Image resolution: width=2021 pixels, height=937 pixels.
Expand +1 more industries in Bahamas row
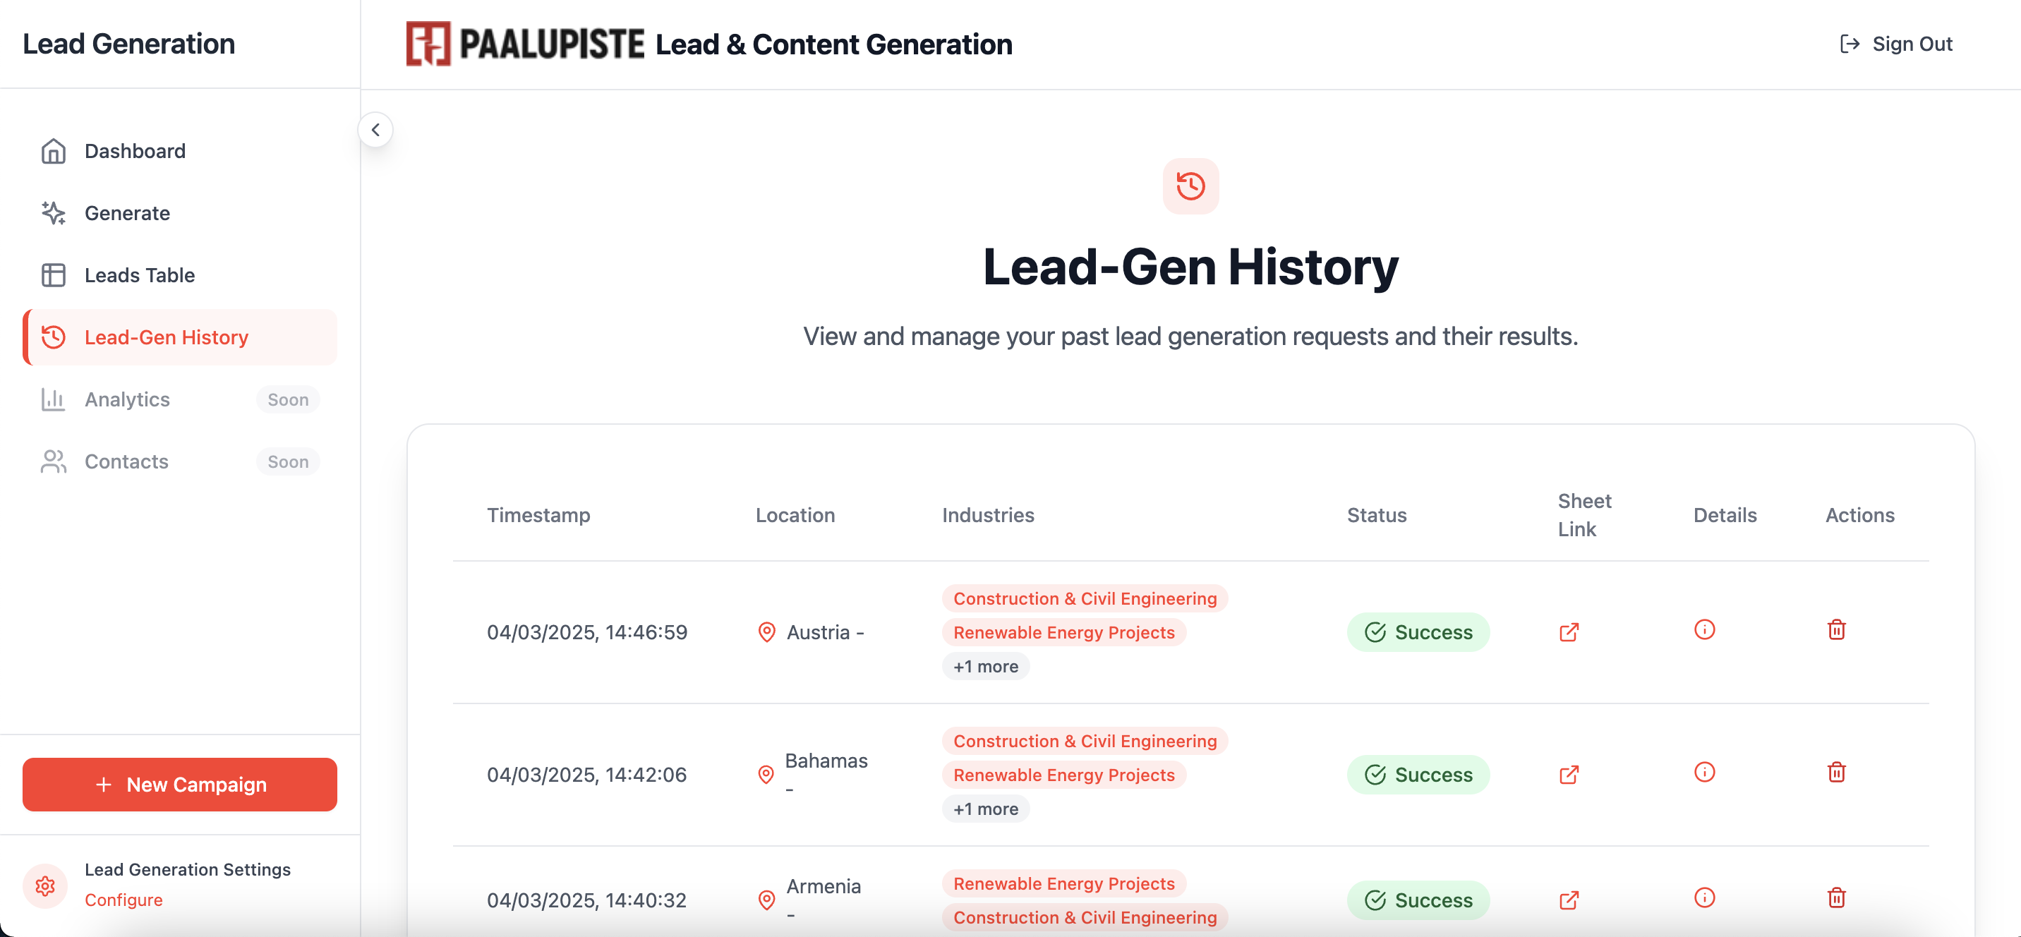pos(985,809)
